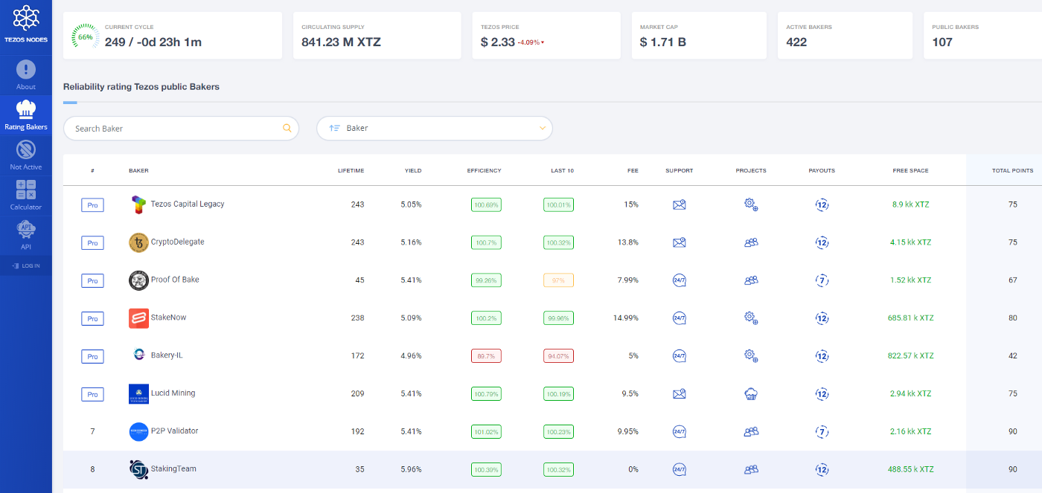Click payouts 7 icon for P2P Validator
Image resolution: width=1042 pixels, height=493 pixels.
click(x=822, y=431)
